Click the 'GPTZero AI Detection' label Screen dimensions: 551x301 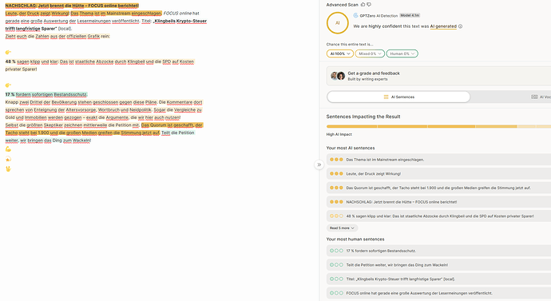click(x=379, y=15)
